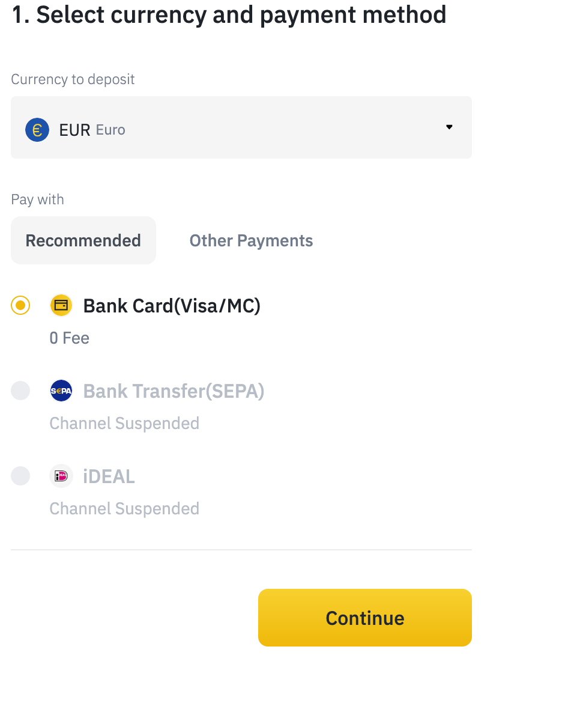The width and height of the screenshot is (574, 703).
Task: Click Channel Suspended under Bank Transfer(SEPA)
Action: [x=124, y=423]
